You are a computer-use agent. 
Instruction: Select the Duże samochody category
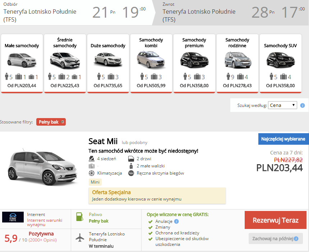pos(108,63)
